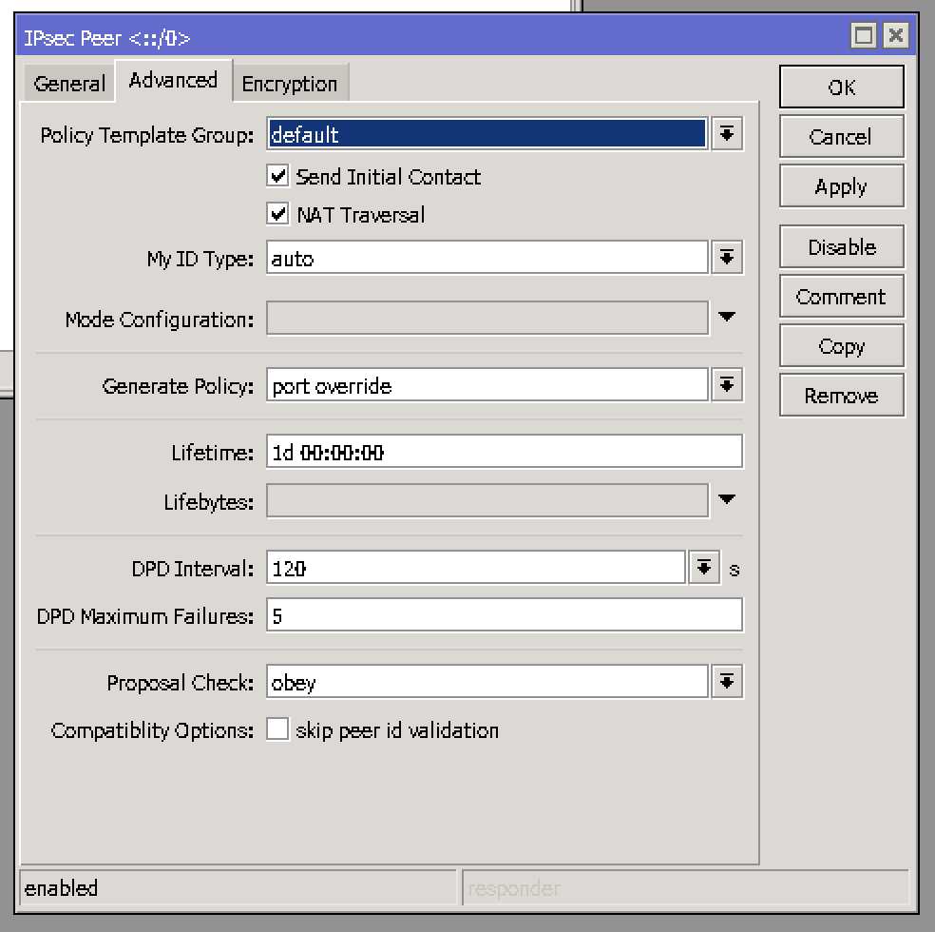Viewport: 935px width, 932px height.
Task: Maximize the IPsec Peer window
Action: point(864,36)
